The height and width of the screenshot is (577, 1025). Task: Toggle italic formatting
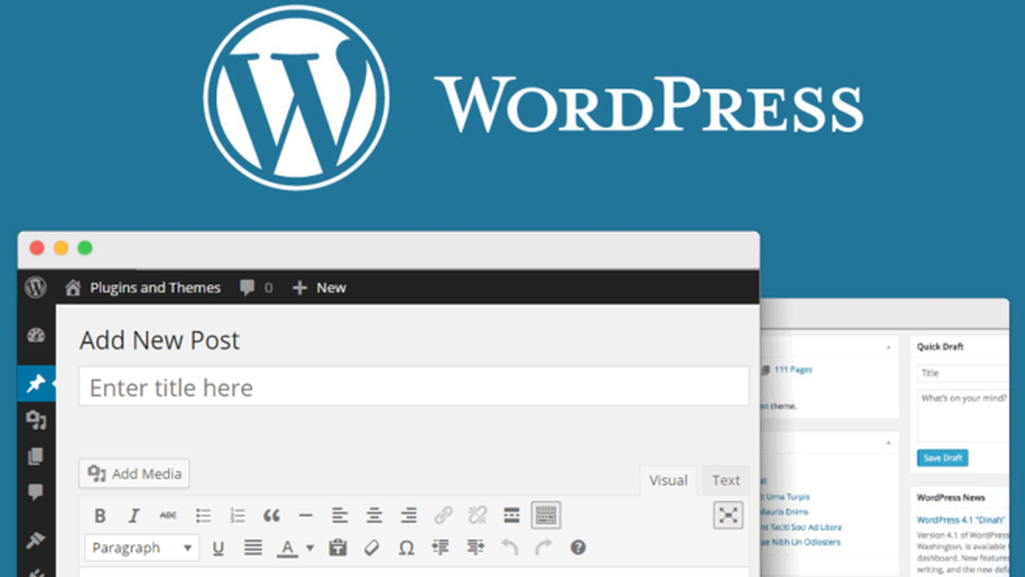[x=134, y=515]
